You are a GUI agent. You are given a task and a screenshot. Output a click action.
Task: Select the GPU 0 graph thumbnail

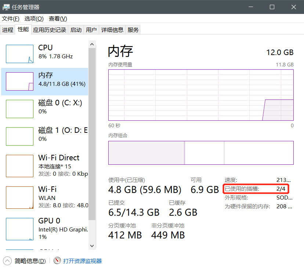(19, 229)
